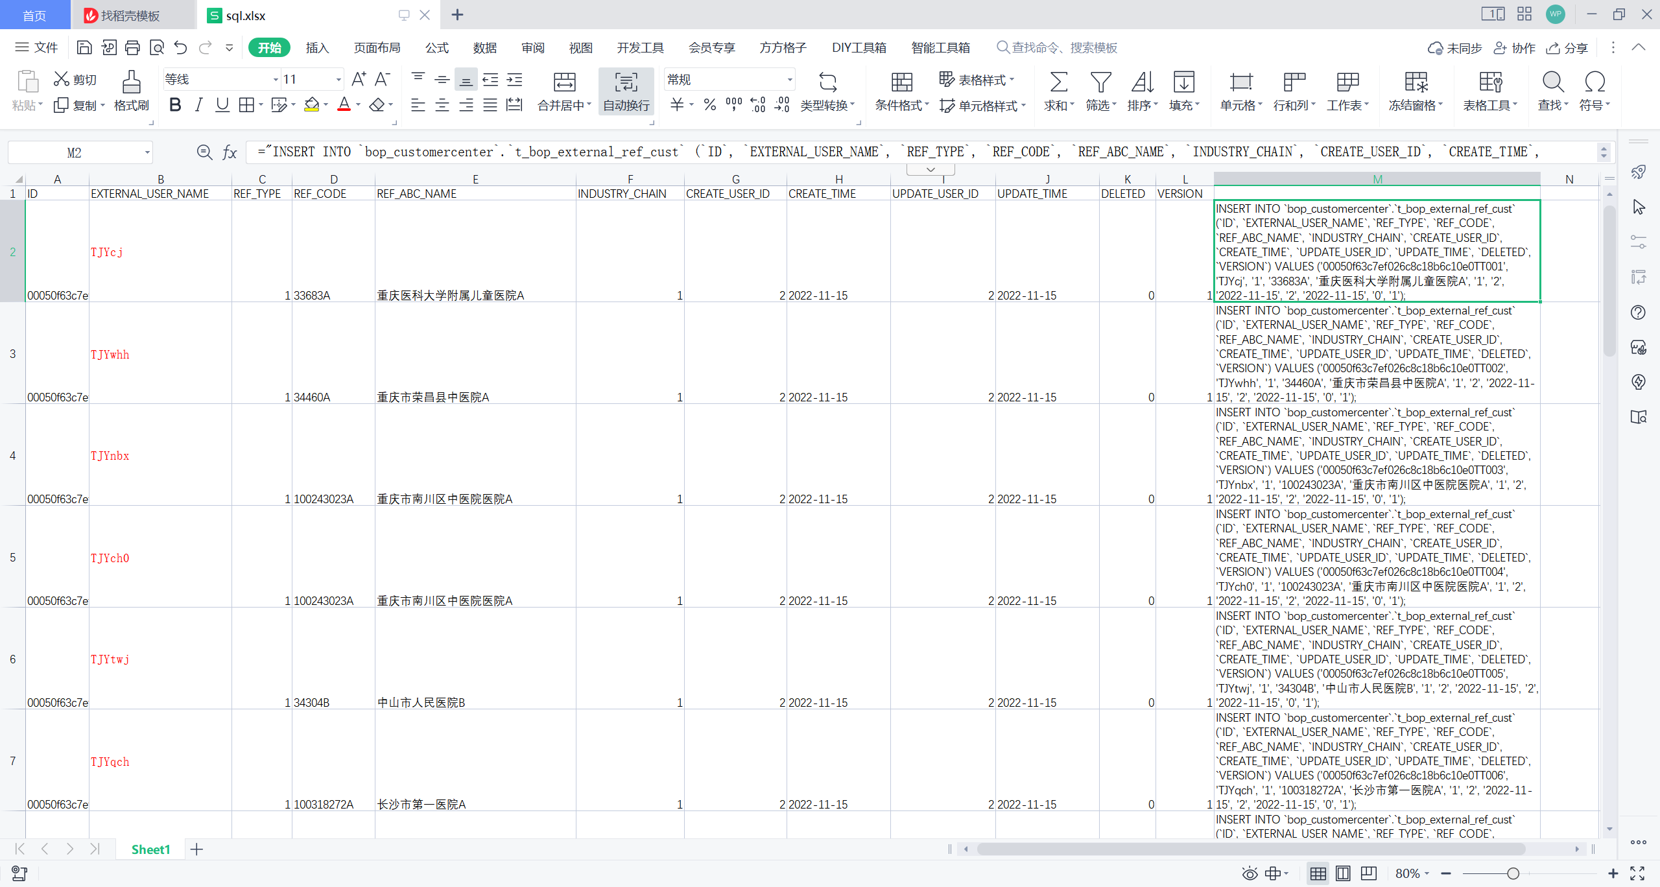Click the thousands separator 000 icon
Screen dimensions: 1660x887
pyautogui.click(x=734, y=104)
